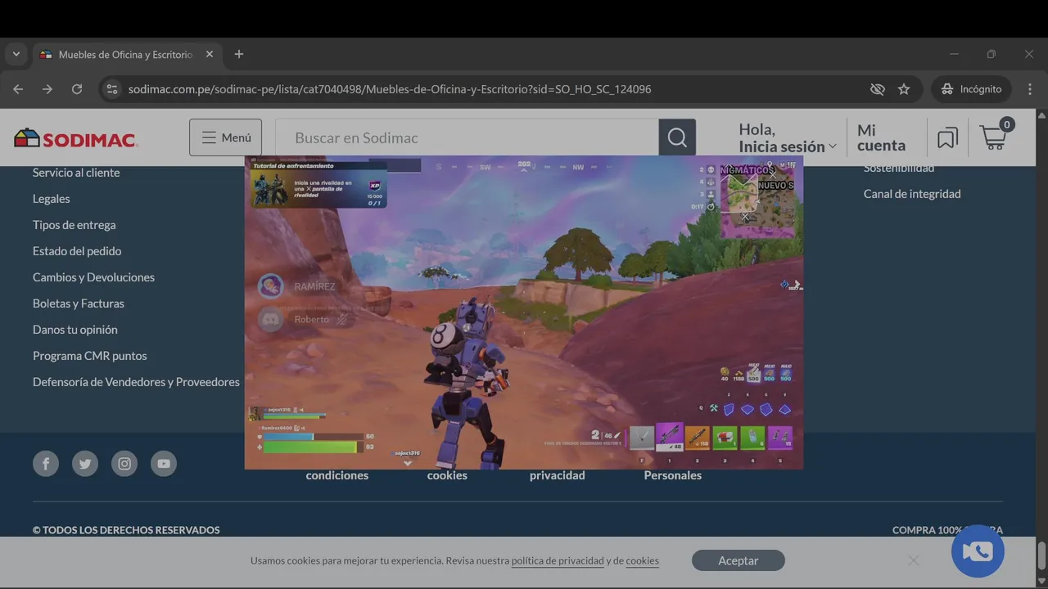Open the Menú hamburger button

point(225,137)
